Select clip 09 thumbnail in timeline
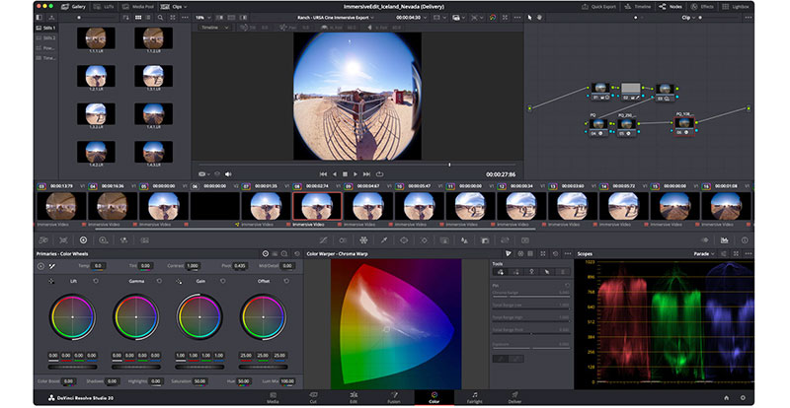The width and height of the screenshot is (790, 408). 367,206
